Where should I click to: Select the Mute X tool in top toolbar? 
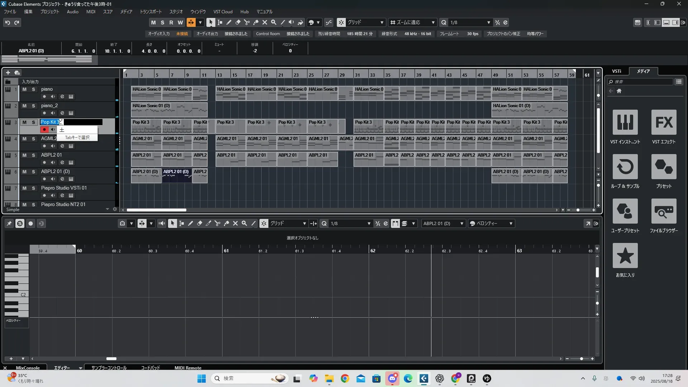click(265, 22)
